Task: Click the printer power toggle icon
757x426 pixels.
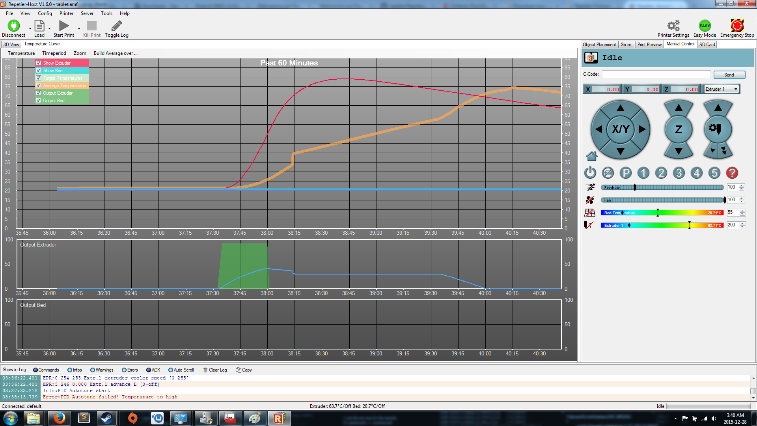Action: pyautogui.click(x=590, y=173)
